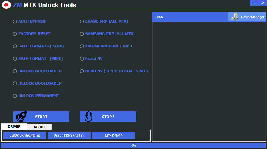The width and height of the screenshot is (267, 149).
Task: Click inside the LOGS output area
Action: pyautogui.click(x=209, y=82)
